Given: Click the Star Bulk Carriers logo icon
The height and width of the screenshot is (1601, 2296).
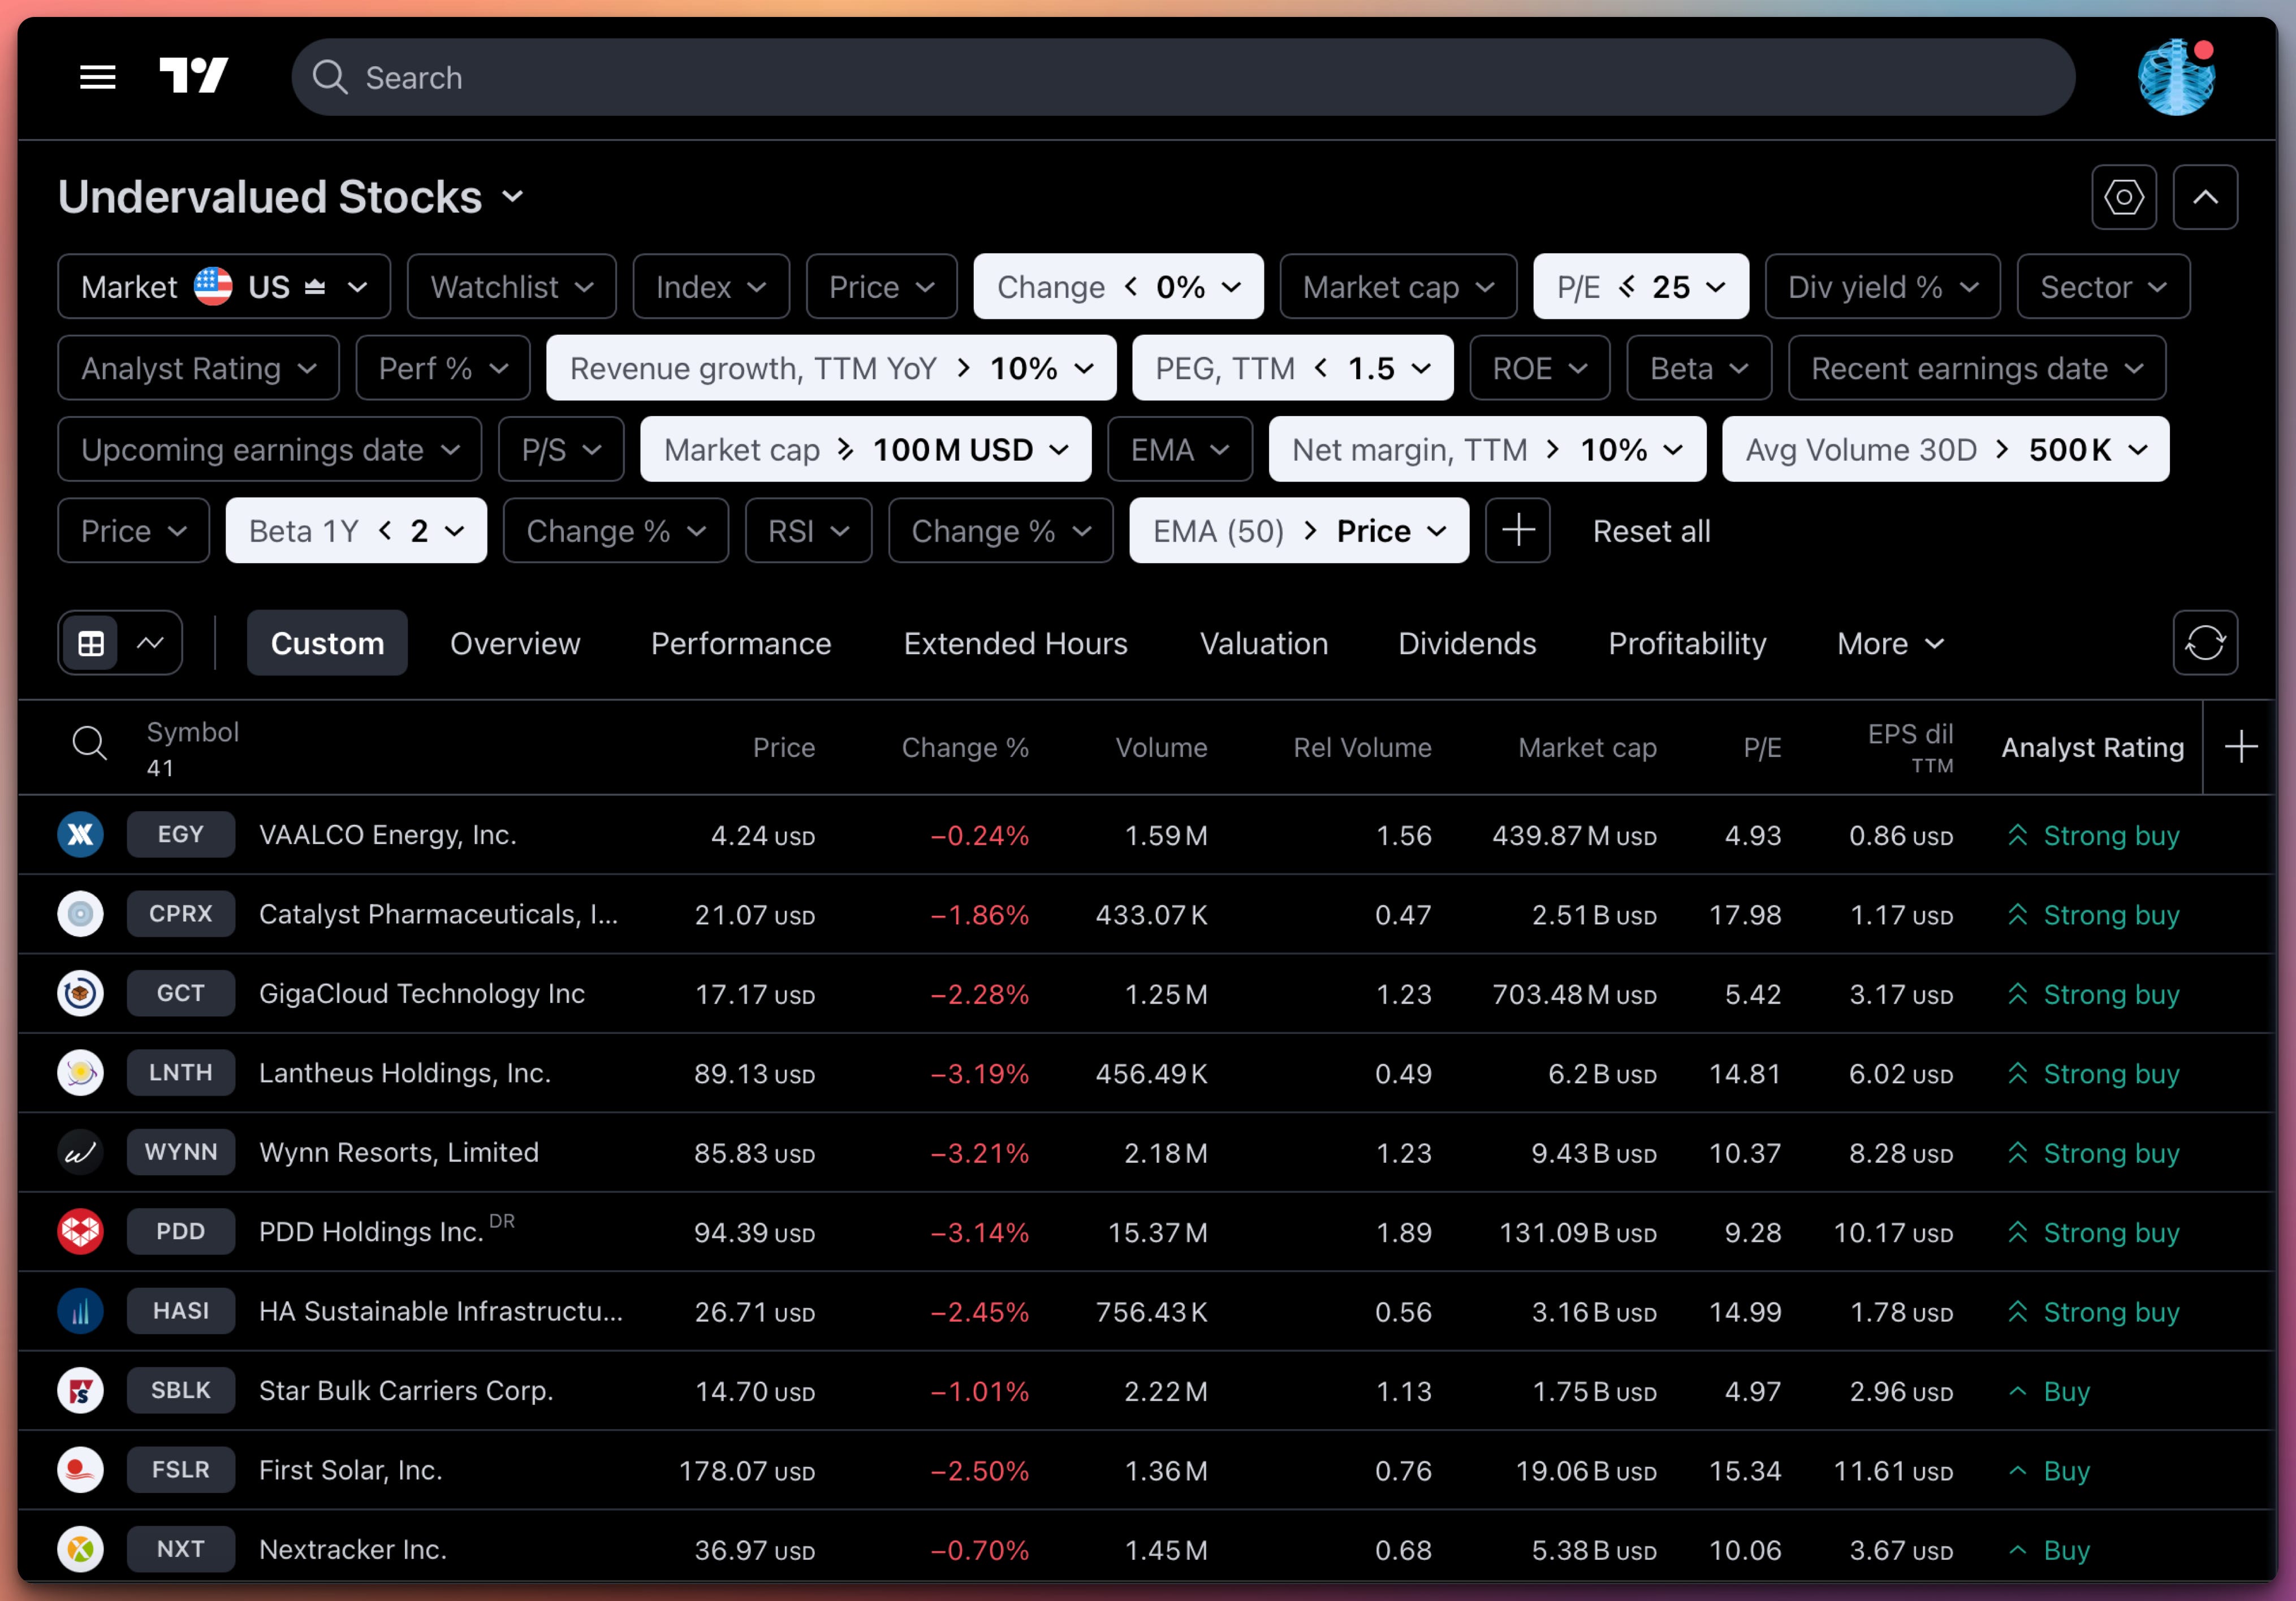Looking at the screenshot, I should point(80,1390).
